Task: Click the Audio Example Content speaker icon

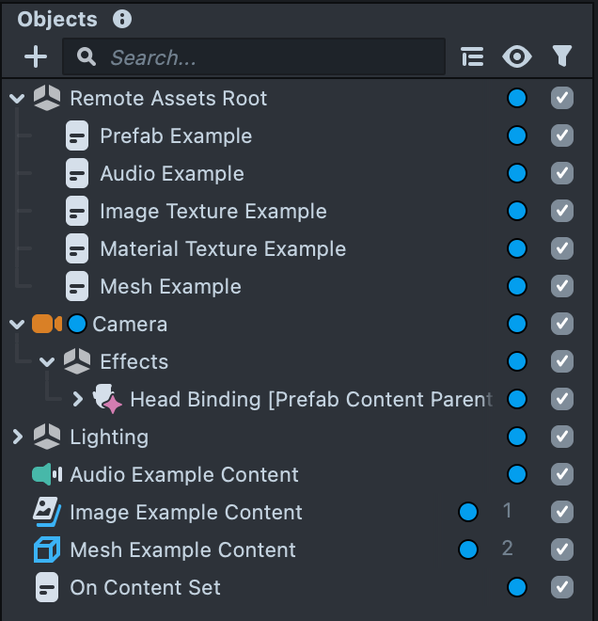Action: [46, 475]
